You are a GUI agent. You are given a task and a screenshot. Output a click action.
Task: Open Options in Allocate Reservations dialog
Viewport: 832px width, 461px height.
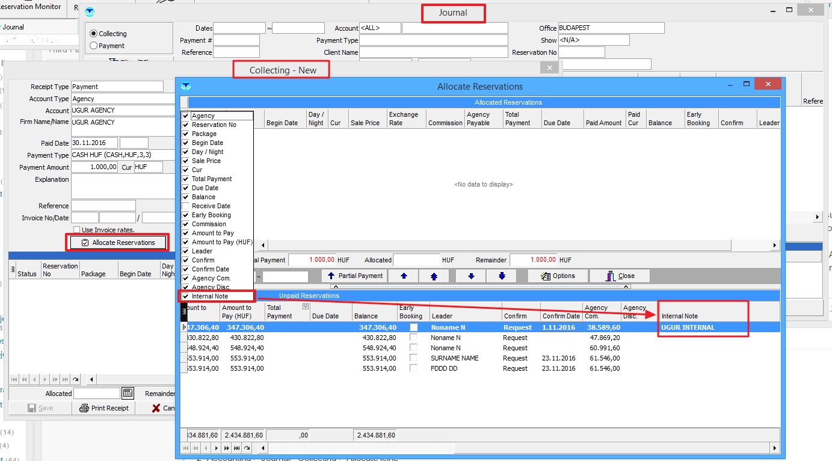557,276
